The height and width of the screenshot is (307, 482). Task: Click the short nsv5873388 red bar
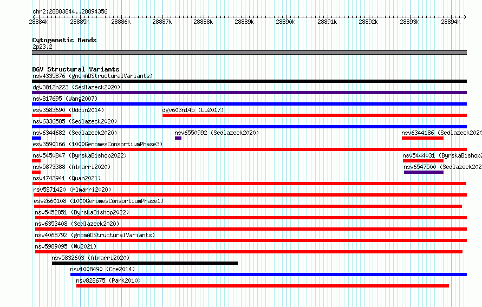(x=36, y=172)
